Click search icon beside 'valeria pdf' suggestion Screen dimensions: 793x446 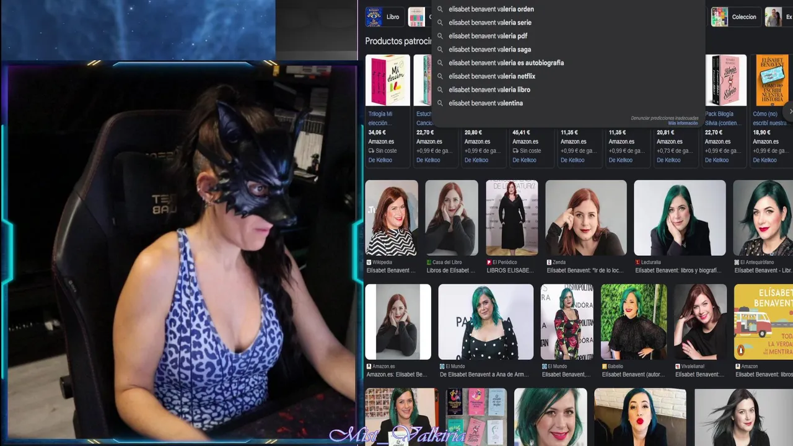pos(440,36)
